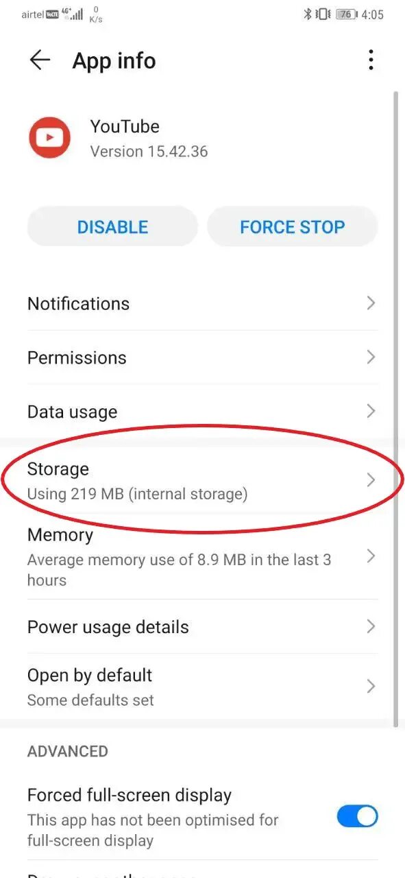Toggle Forced full-screen display switch
This screenshot has height=878, width=405.
(x=357, y=816)
